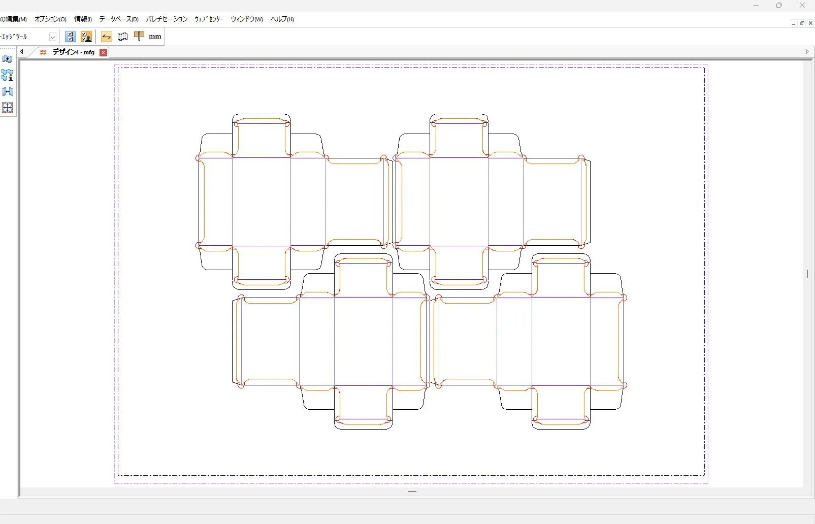
Task: Toggle the orange swap arrows button
Action: click(106, 37)
